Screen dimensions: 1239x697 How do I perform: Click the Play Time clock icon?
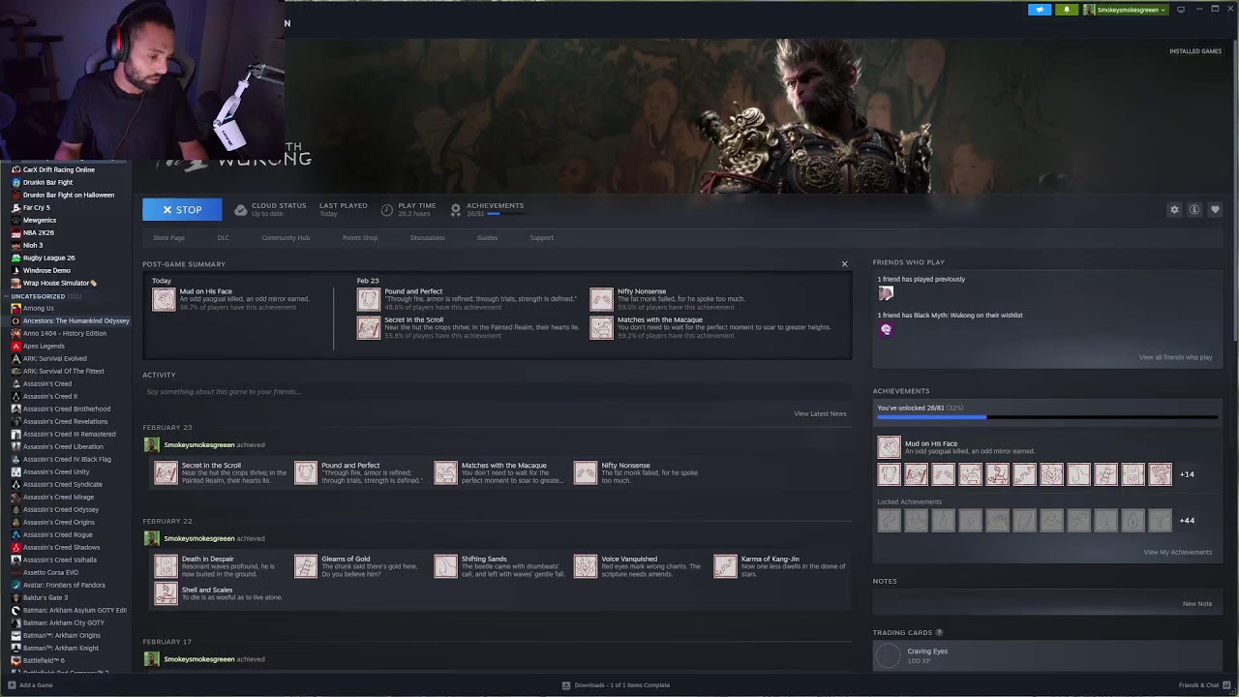tap(387, 209)
